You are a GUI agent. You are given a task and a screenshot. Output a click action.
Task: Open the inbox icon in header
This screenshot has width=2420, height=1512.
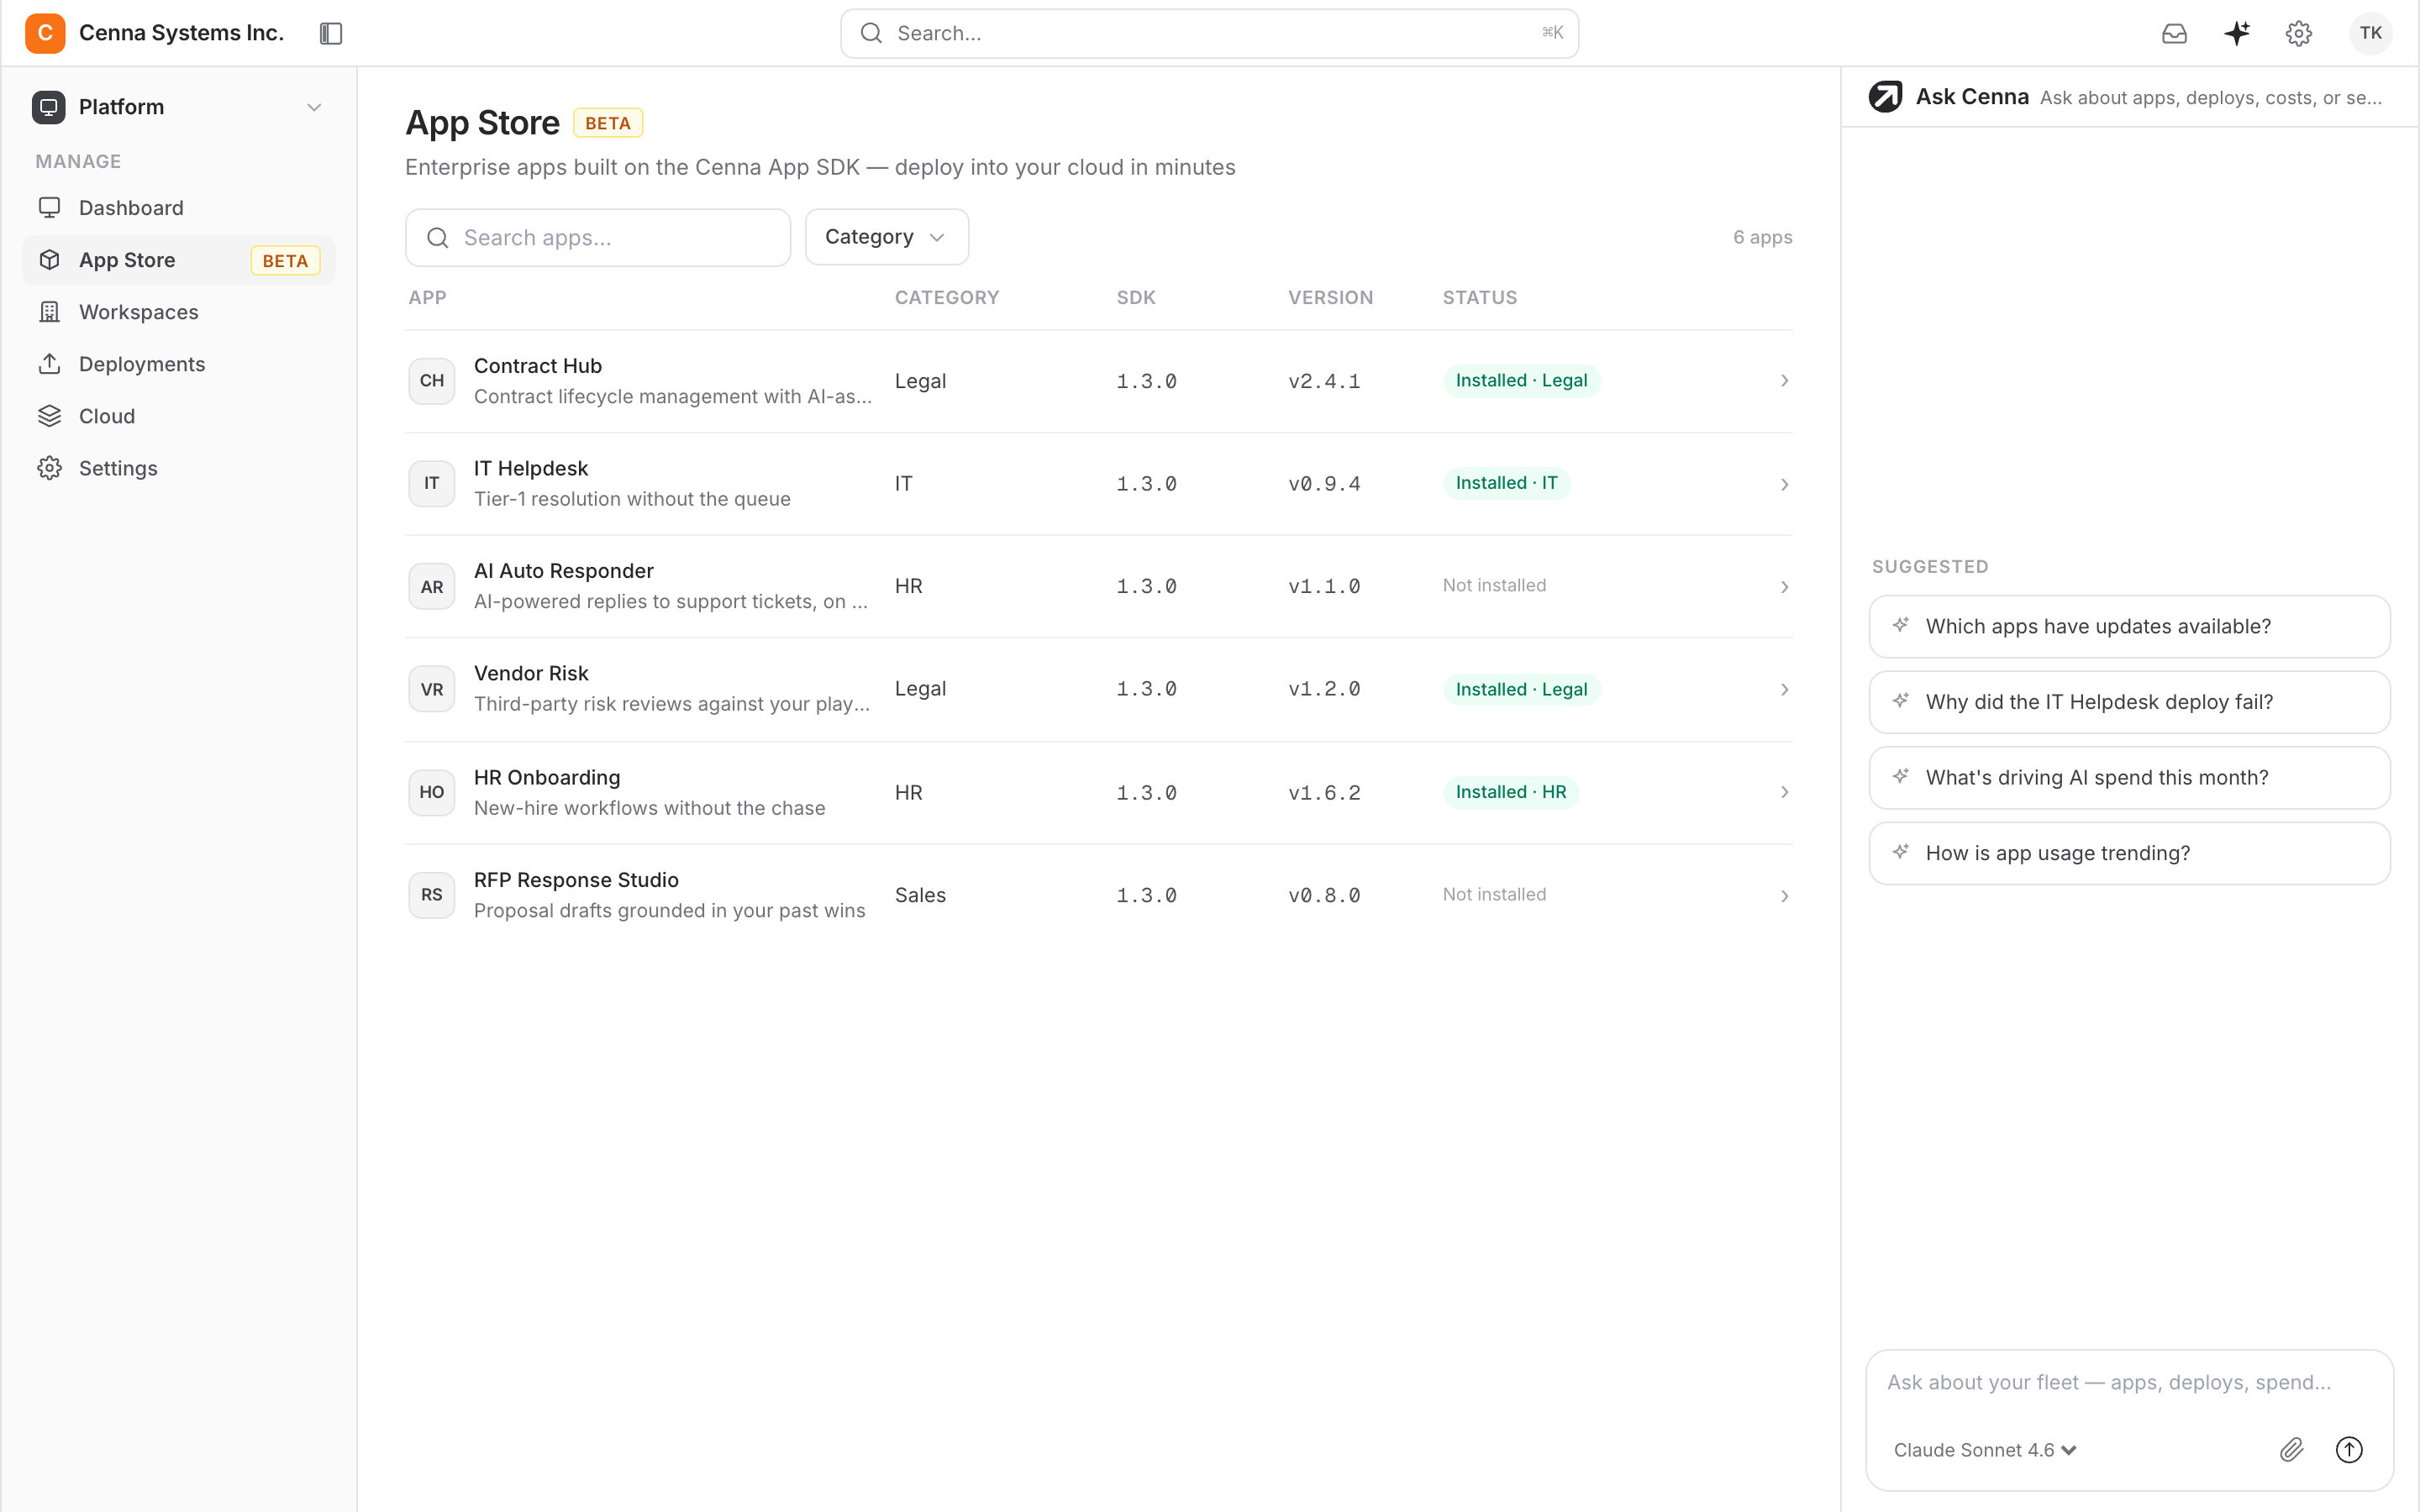tap(2174, 33)
